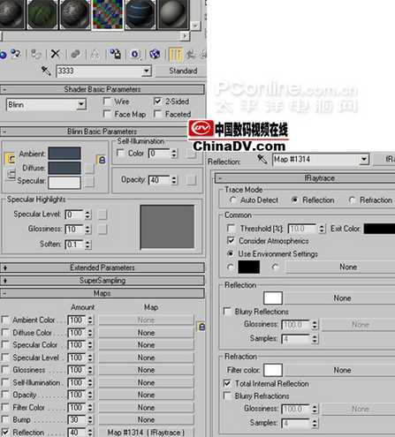Click the small map button beside Diffuse swatch
395x437 pixels.
pos(89,169)
